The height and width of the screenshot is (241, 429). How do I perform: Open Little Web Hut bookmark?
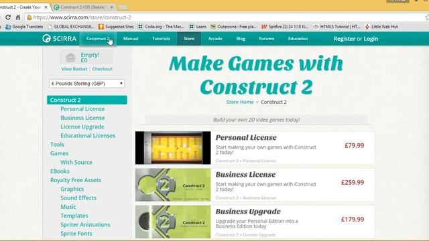click(x=381, y=27)
